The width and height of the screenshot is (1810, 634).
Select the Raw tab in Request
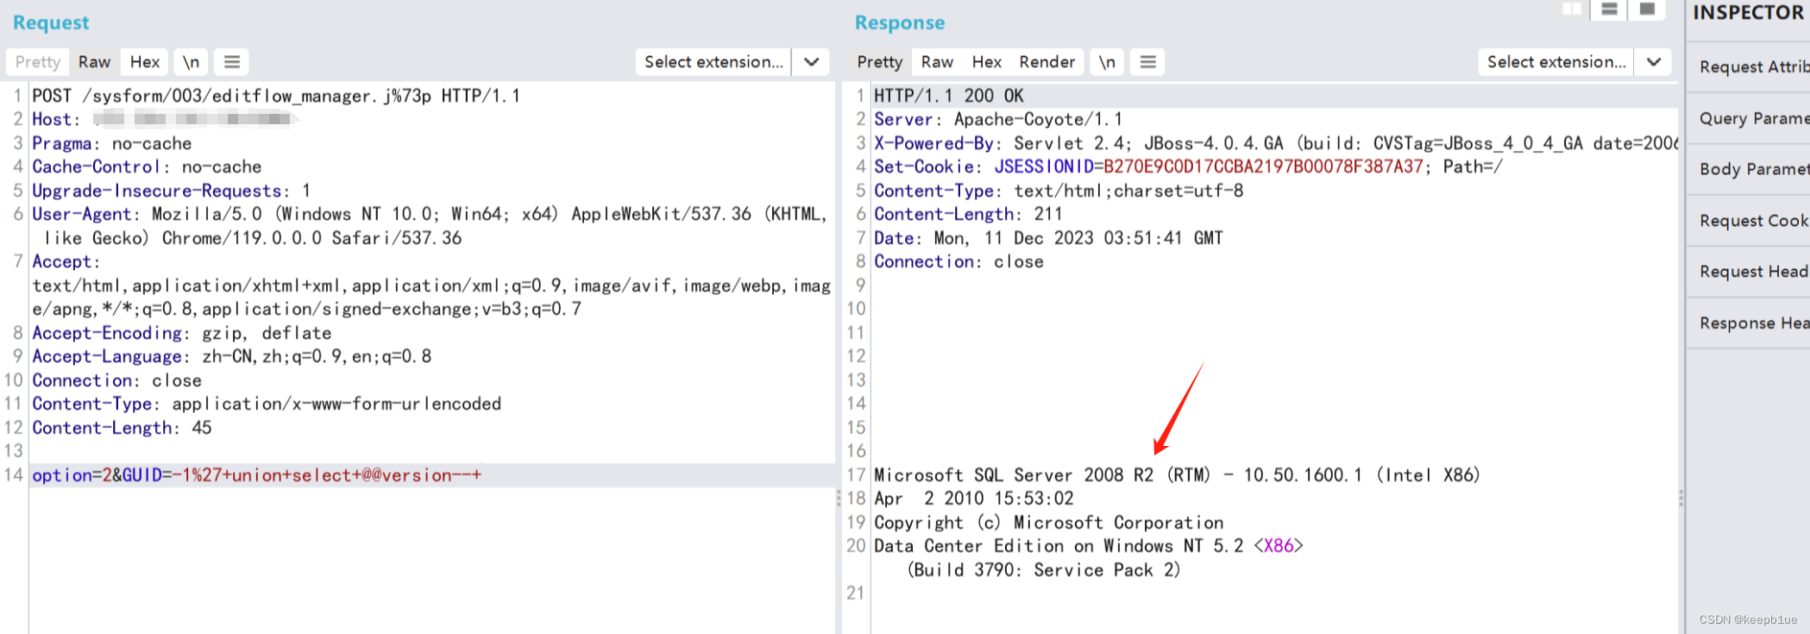pyautogui.click(x=95, y=62)
